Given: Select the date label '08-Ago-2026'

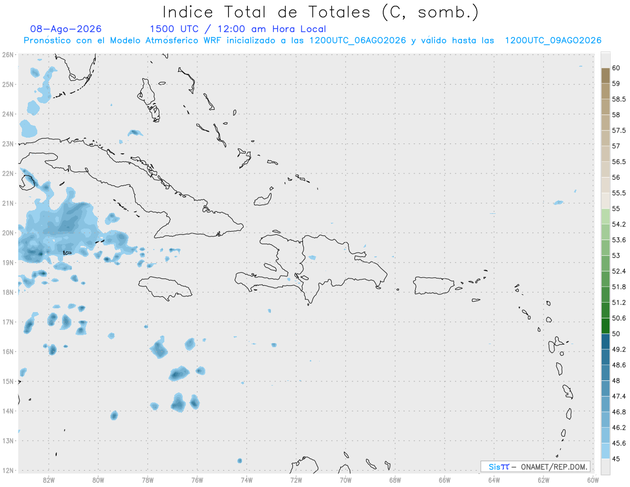Looking at the screenshot, I should coord(66,29).
